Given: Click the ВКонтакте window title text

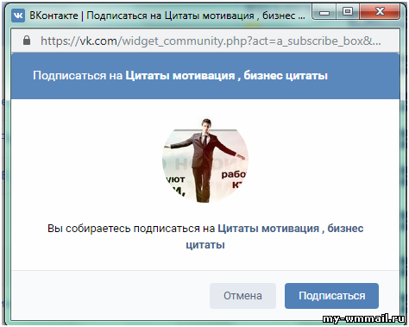Looking at the screenshot, I should [167, 16].
